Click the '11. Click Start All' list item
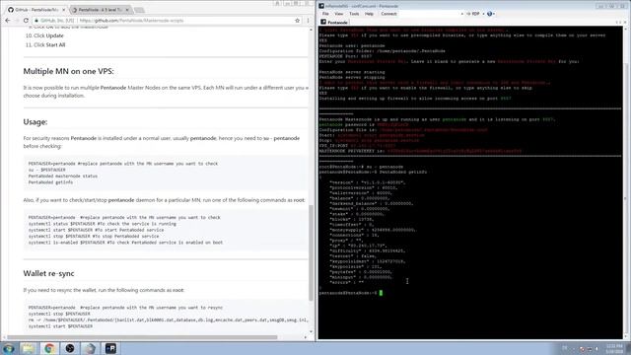The height and width of the screenshot is (355, 631). tap(45, 45)
